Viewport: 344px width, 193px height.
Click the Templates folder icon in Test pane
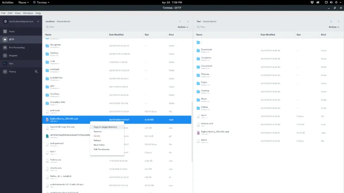point(198,59)
